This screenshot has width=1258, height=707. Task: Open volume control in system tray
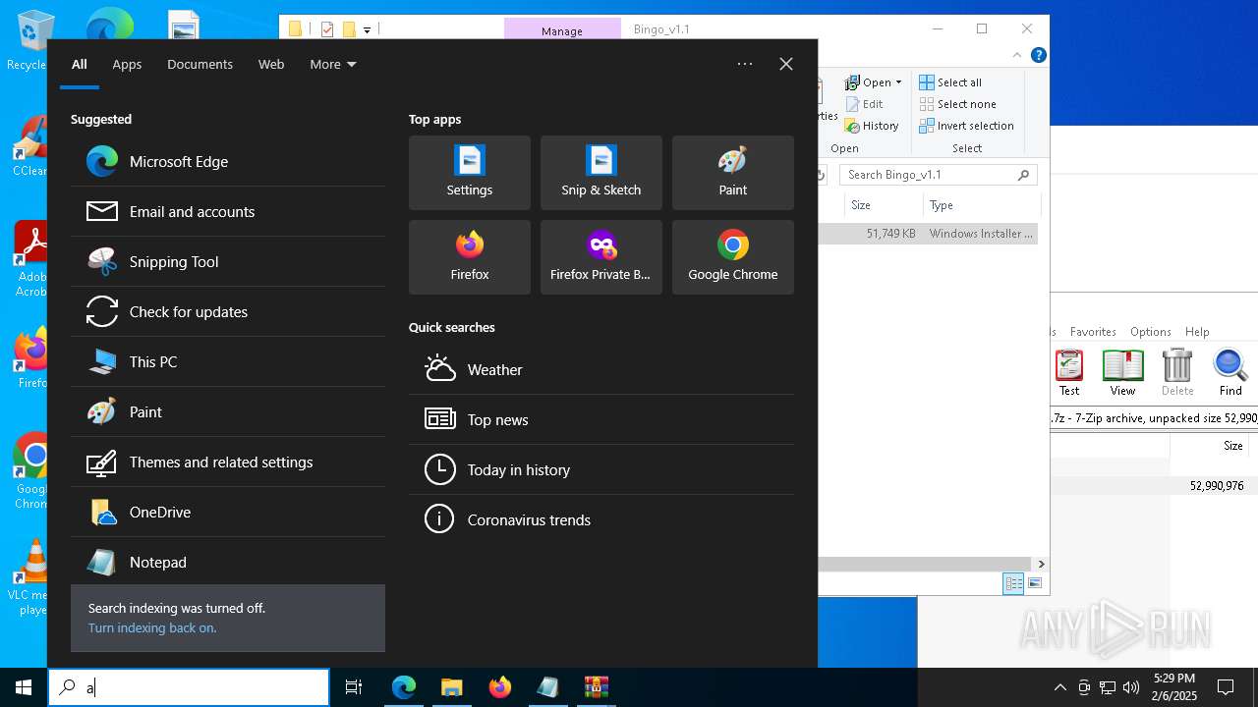1131,687
